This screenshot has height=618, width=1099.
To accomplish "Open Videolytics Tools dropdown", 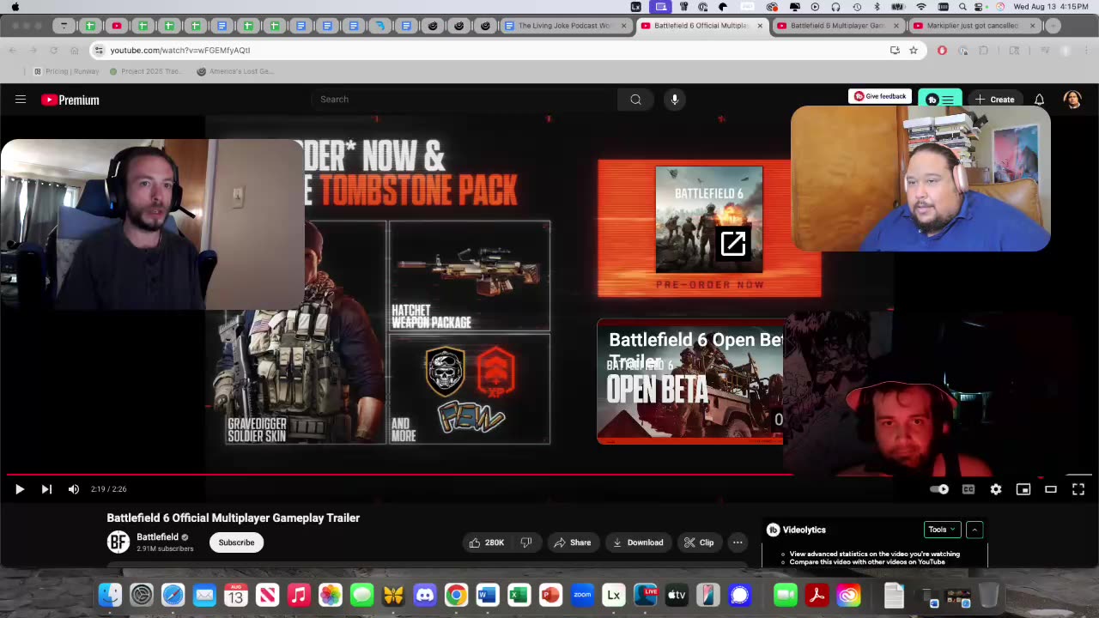I will tap(942, 530).
